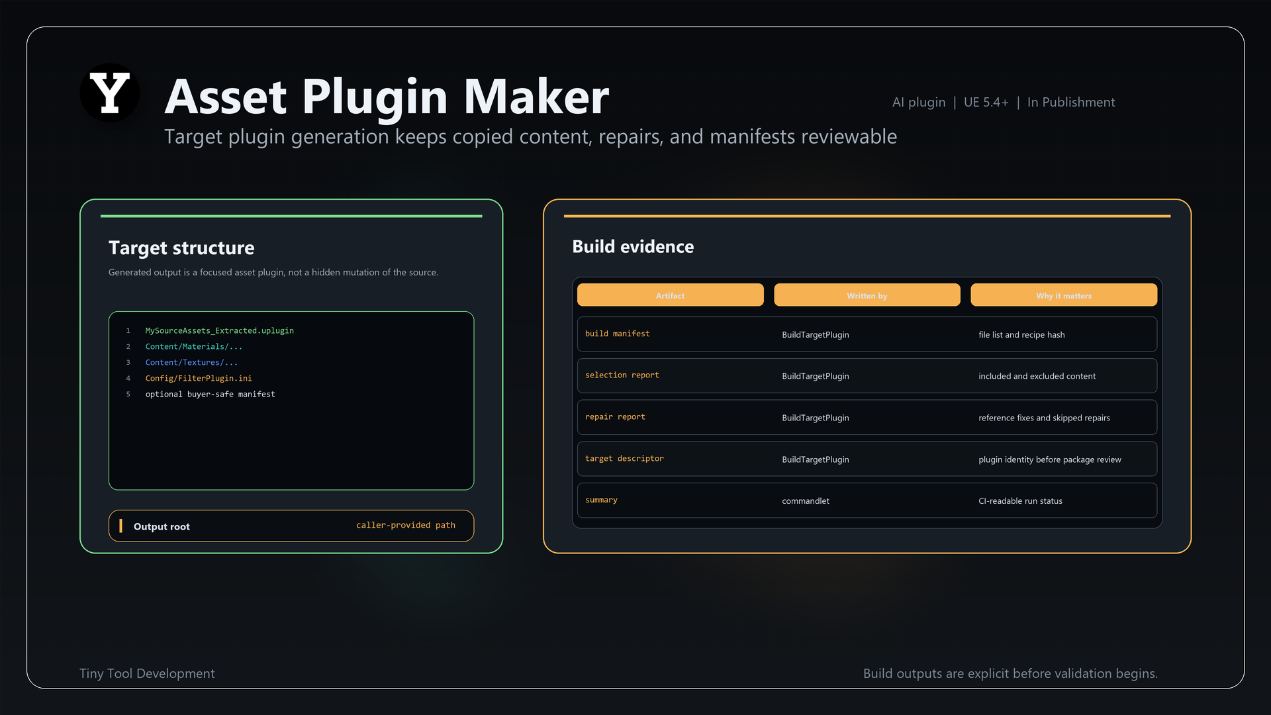Click line number 5 in the code block
The width and height of the screenshot is (1271, 715).
click(128, 394)
